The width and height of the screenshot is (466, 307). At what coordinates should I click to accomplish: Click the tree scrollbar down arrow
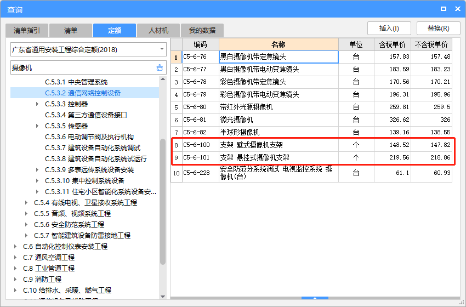pos(163,296)
